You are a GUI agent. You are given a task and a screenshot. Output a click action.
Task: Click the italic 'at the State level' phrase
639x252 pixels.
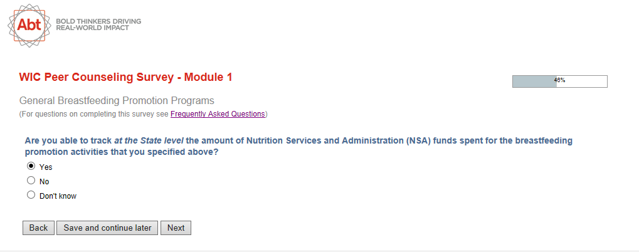(149, 141)
